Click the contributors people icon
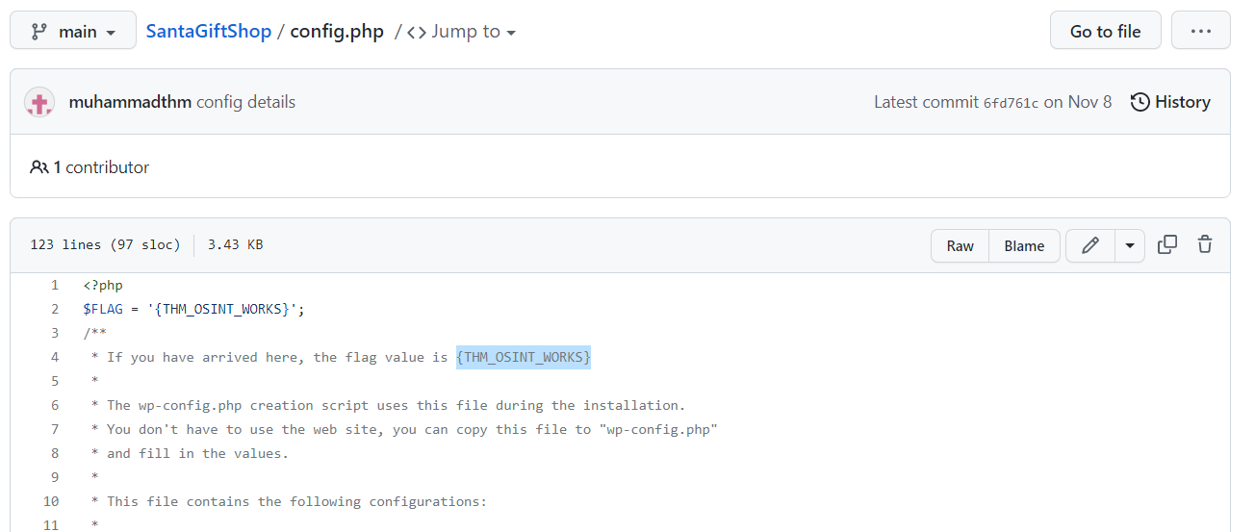This screenshot has height=532, width=1255. pos(39,167)
